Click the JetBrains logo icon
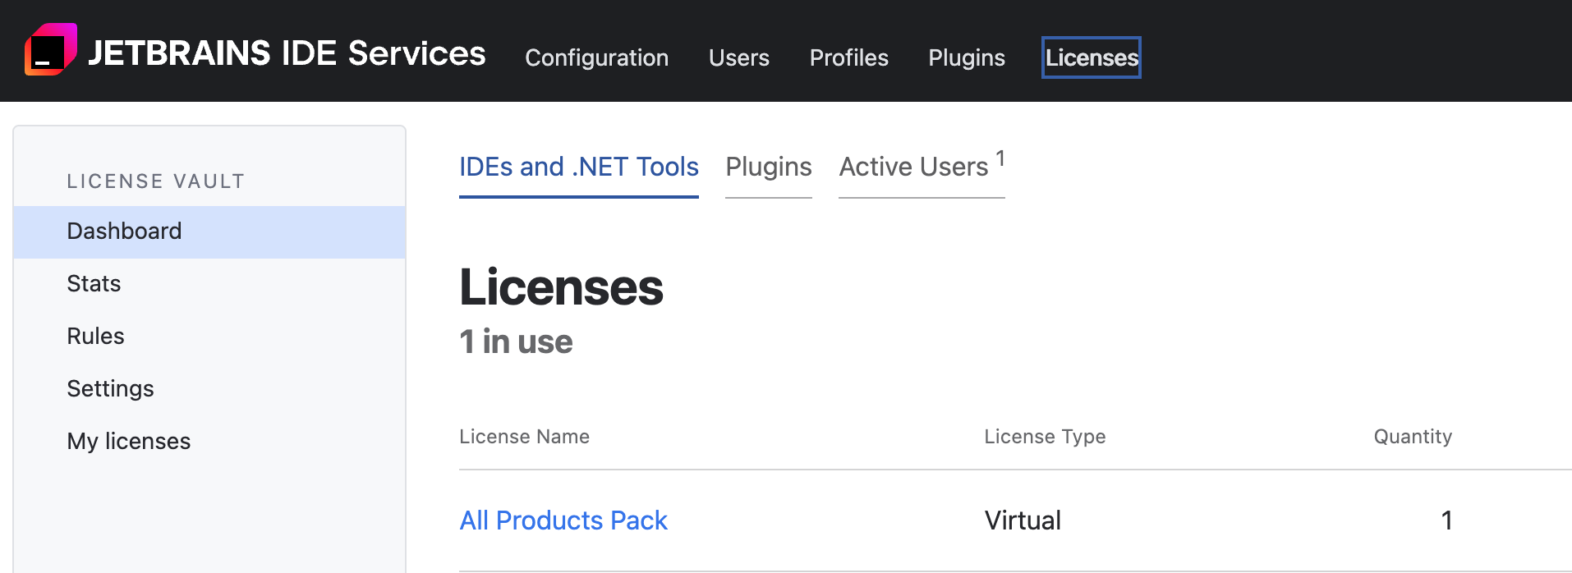1572x573 pixels. (x=51, y=49)
